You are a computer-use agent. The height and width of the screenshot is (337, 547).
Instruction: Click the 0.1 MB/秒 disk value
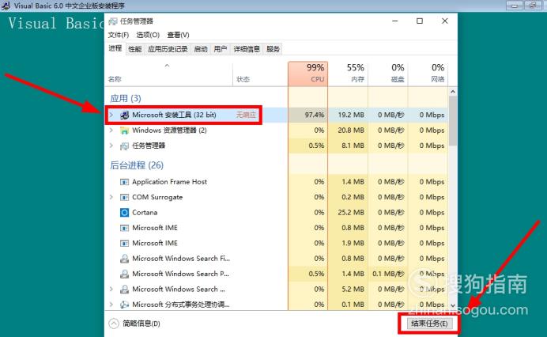coord(388,274)
